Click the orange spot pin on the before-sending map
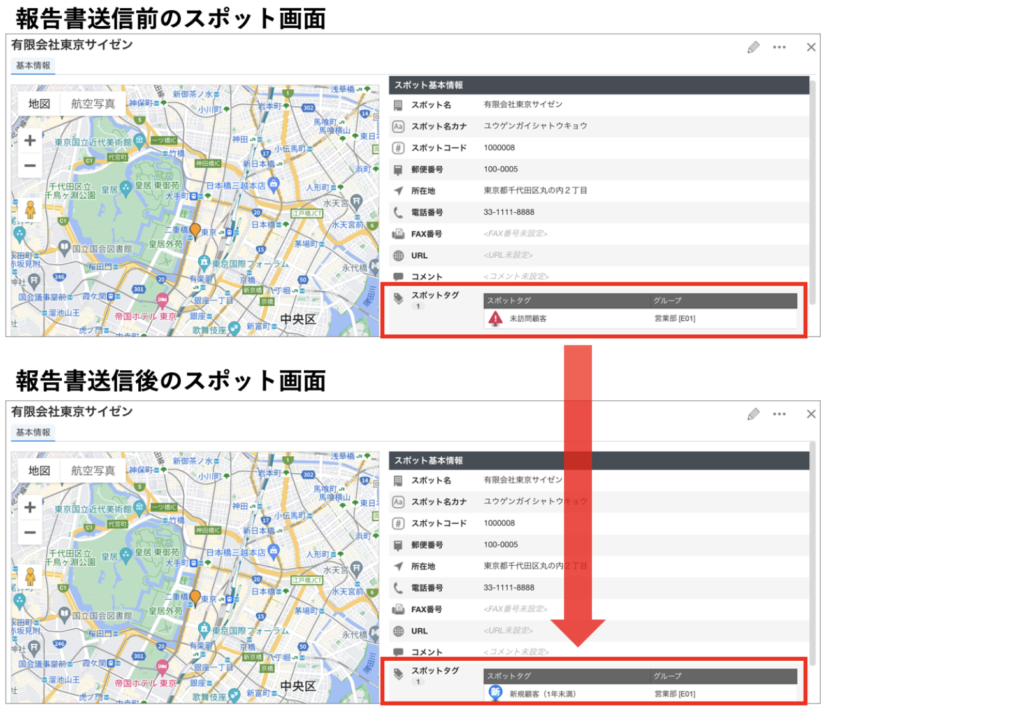The width and height of the screenshot is (1026, 706). tap(195, 230)
